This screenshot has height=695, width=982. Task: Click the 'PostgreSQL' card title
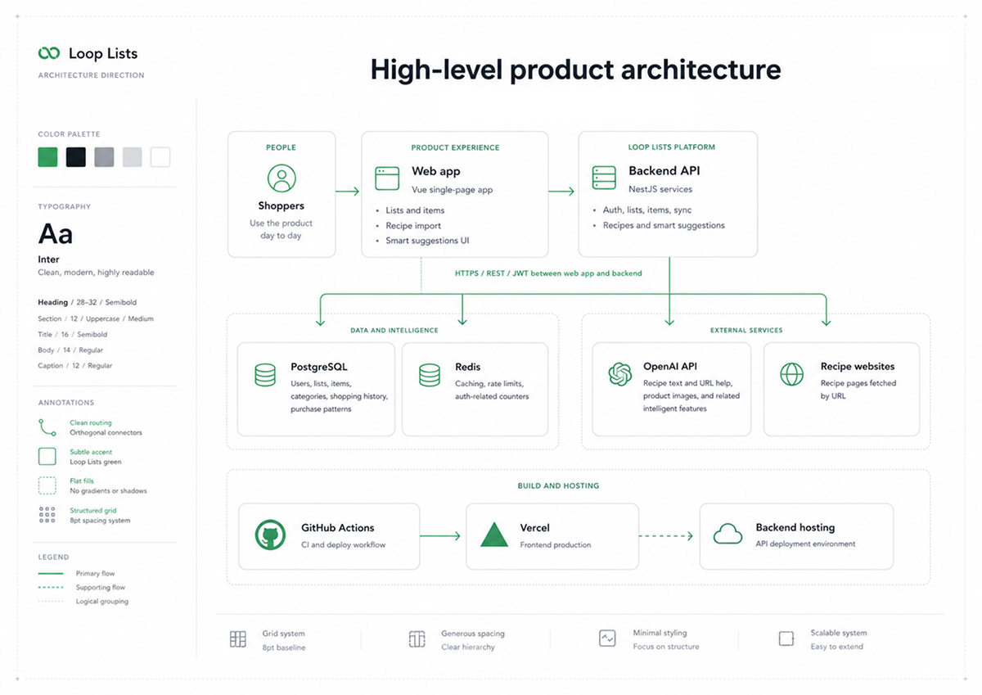319,367
